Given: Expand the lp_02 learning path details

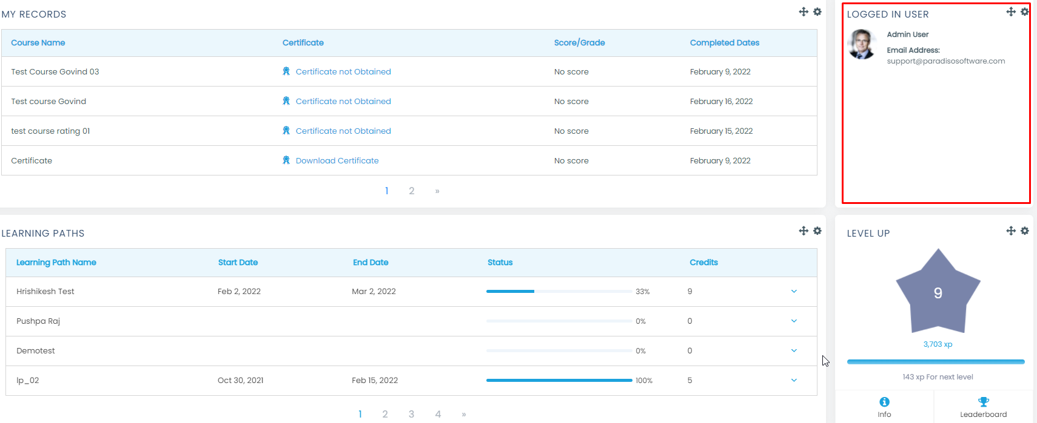Looking at the screenshot, I should [794, 381].
